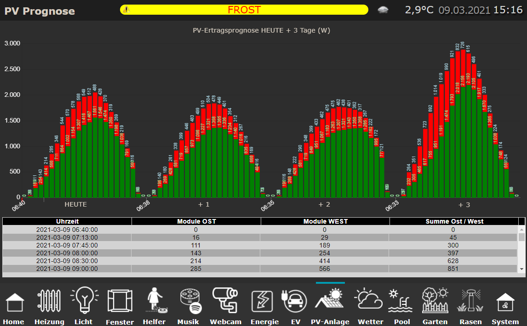The width and height of the screenshot is (527, 326).
Task: Open the Heizung radiator icon
Action: [x=49, y=301]
